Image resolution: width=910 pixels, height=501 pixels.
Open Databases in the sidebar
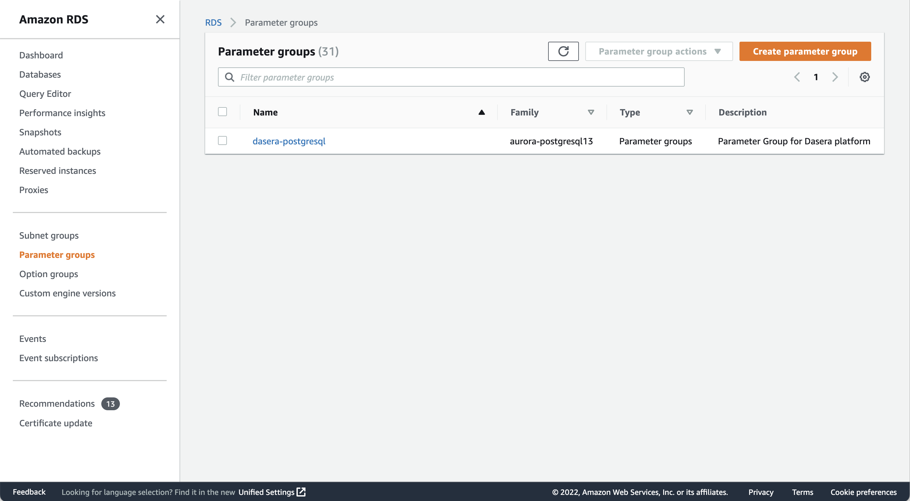coord(40,74)
